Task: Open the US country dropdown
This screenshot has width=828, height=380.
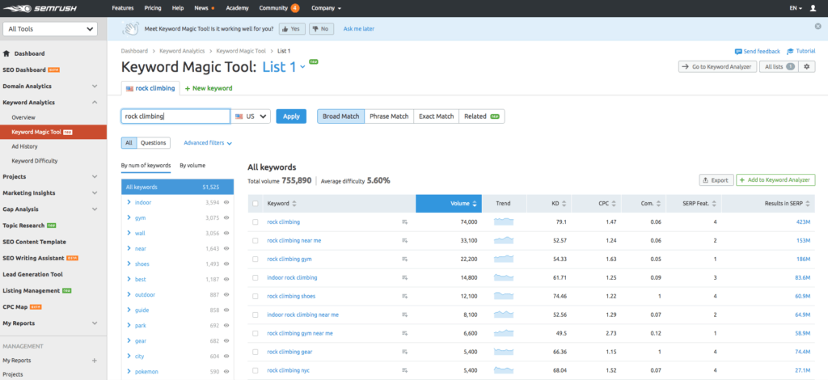Action: click(251, 116)
